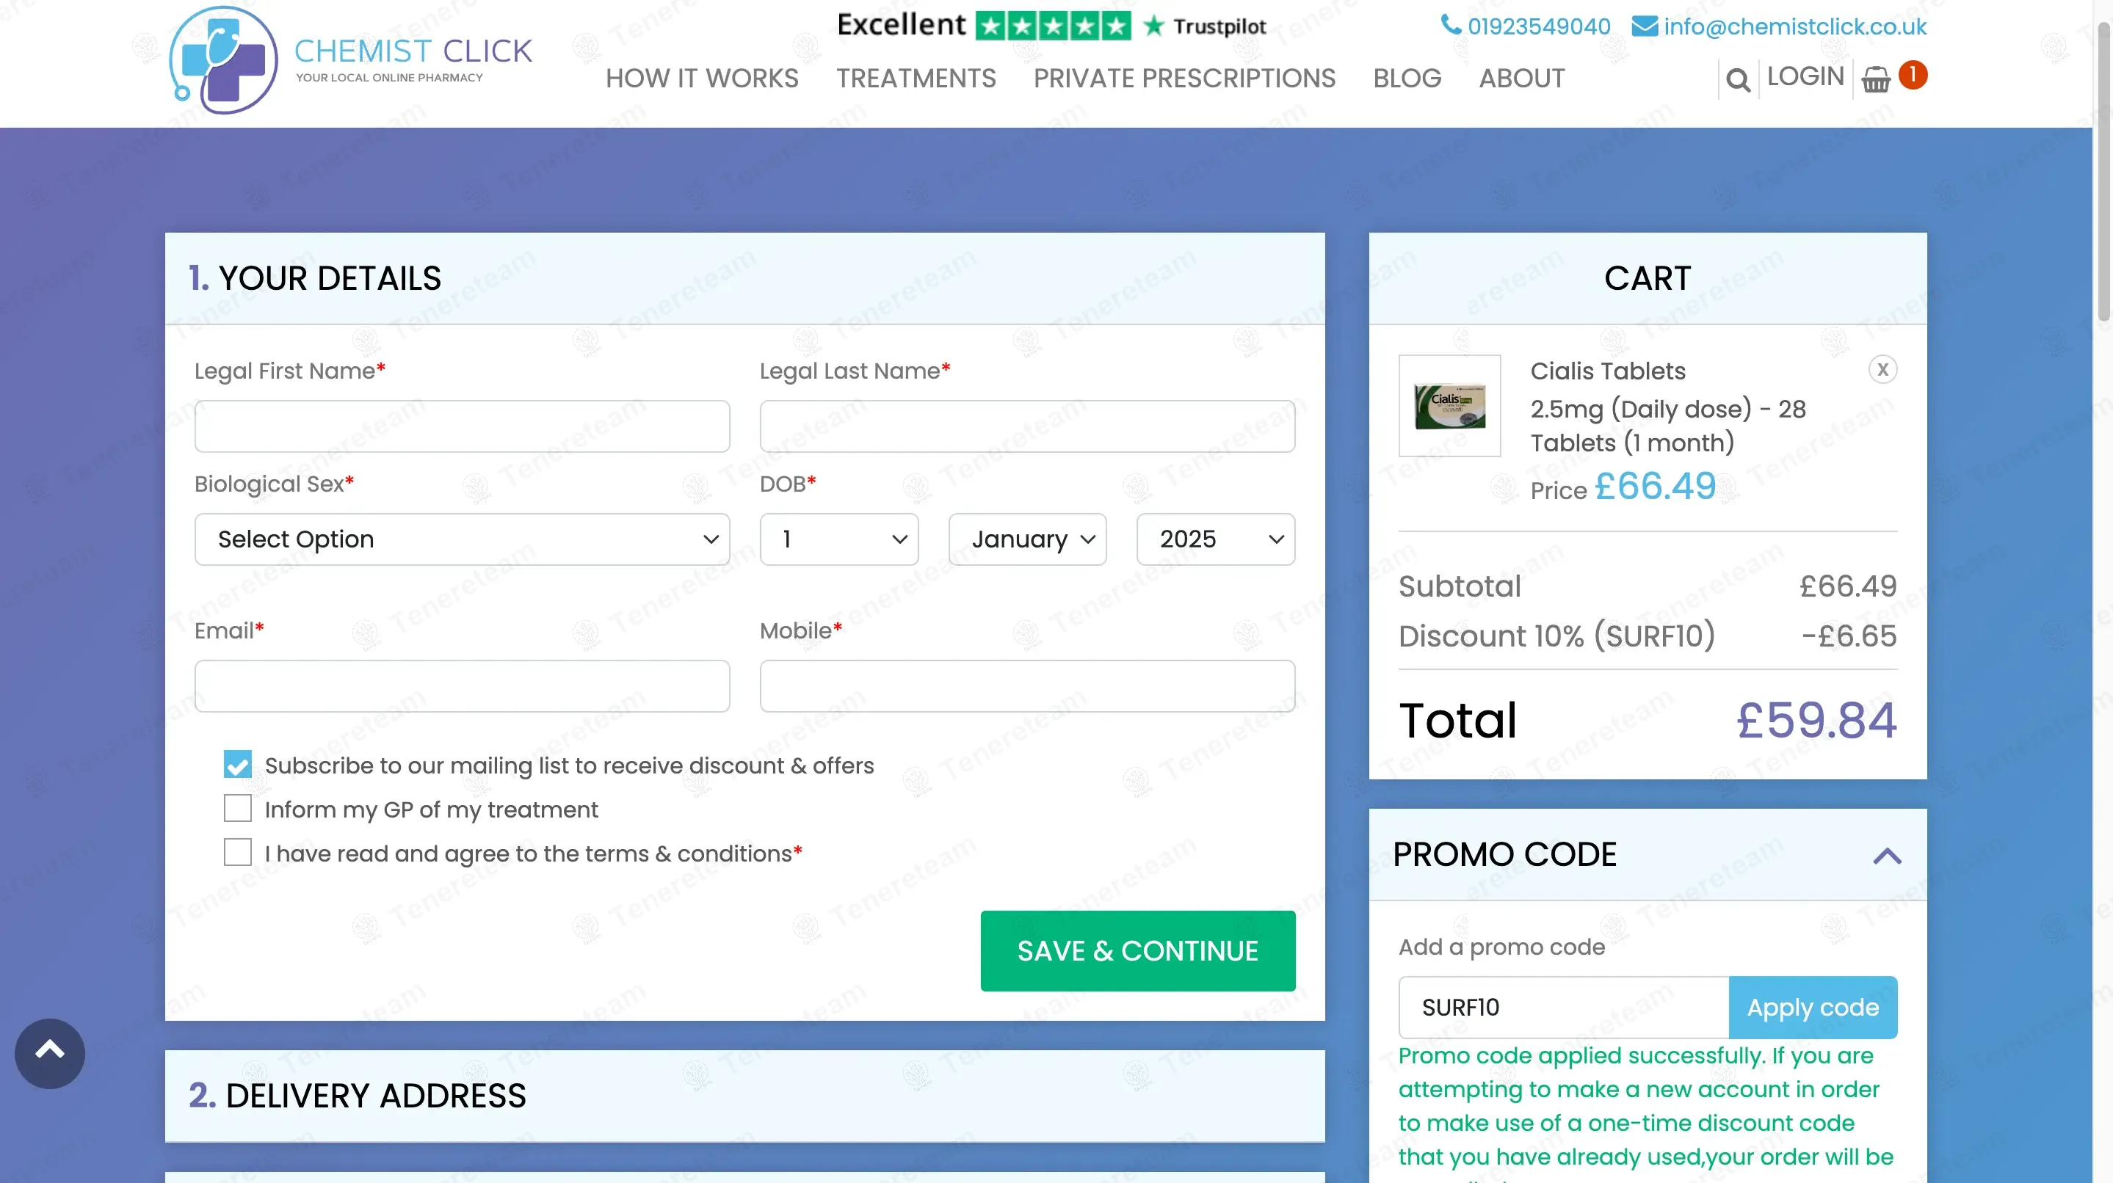The image size is (2113, 1183).
Task: Click the Apply code button
Action: 1812,1007
